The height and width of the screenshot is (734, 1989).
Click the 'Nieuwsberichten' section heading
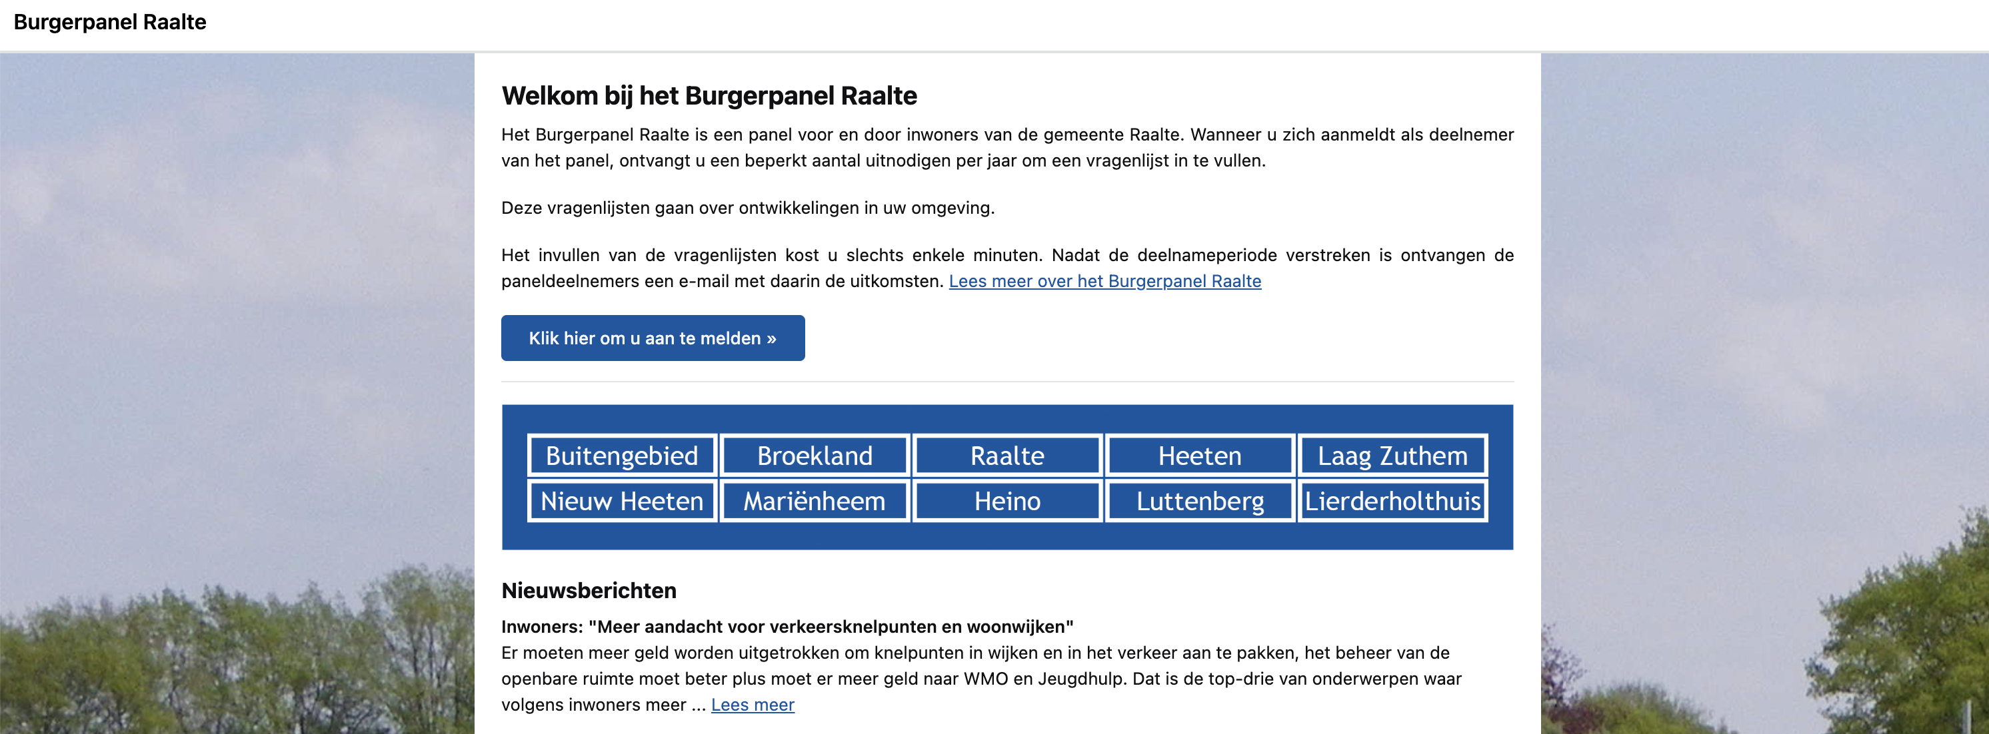click(589, 590)
